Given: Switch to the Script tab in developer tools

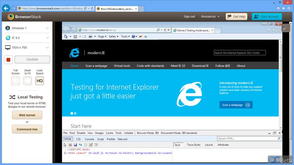Looking at the screenshot, I should tap(101, 139).
